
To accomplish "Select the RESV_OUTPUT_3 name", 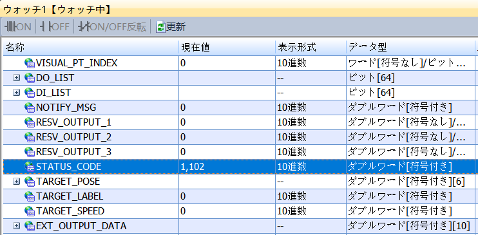I will (73, 152).
